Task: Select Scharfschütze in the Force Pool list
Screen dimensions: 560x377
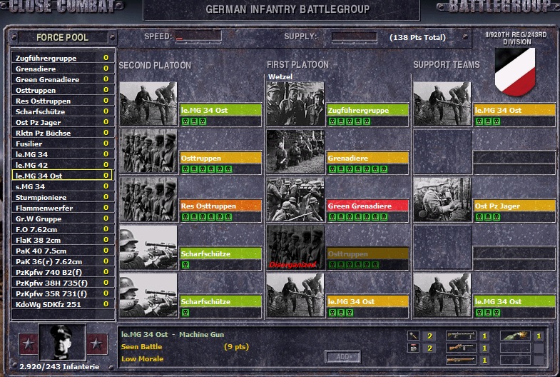Action: [x=62, y=111]
